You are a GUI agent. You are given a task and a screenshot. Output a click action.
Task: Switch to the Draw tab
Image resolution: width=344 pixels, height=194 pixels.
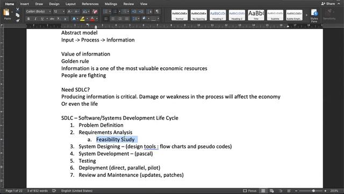click(39, 4)
